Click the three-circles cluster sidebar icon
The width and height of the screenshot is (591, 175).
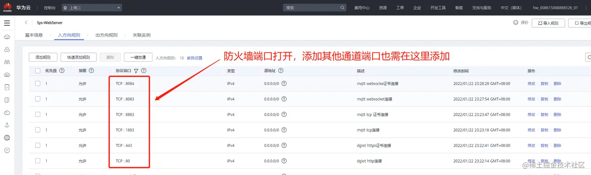tap(7, 49)
